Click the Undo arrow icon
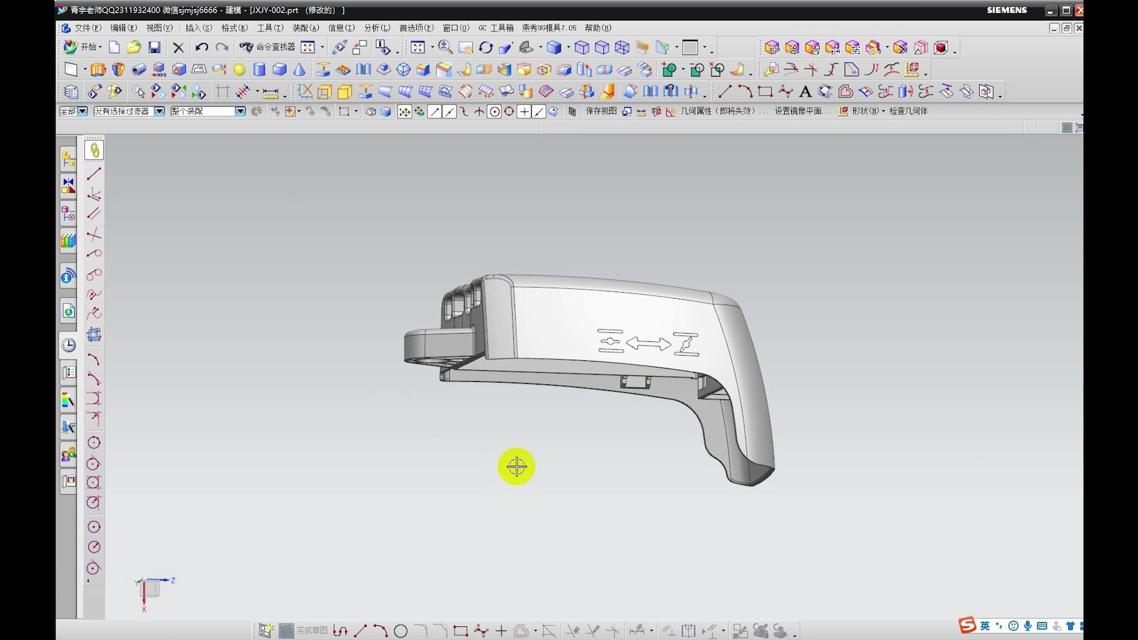The width and height of the screenshot is (1138, 640). [x=202, y=47]
